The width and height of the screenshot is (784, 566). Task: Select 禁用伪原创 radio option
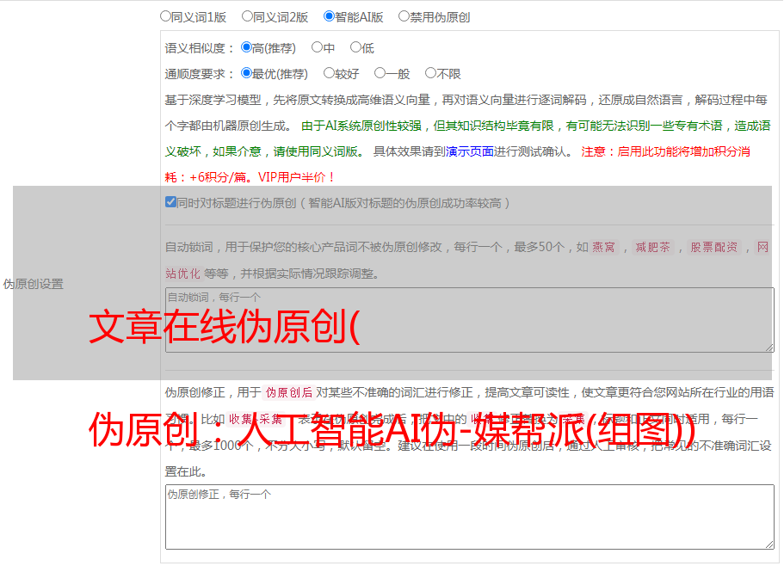[404, 16]
